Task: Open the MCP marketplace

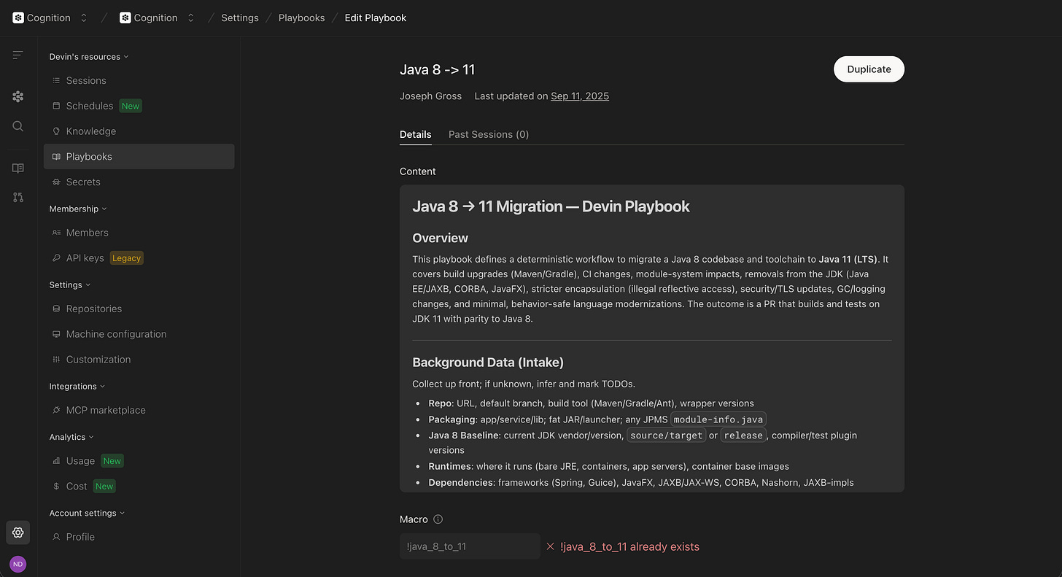Action: click(139, 410)
